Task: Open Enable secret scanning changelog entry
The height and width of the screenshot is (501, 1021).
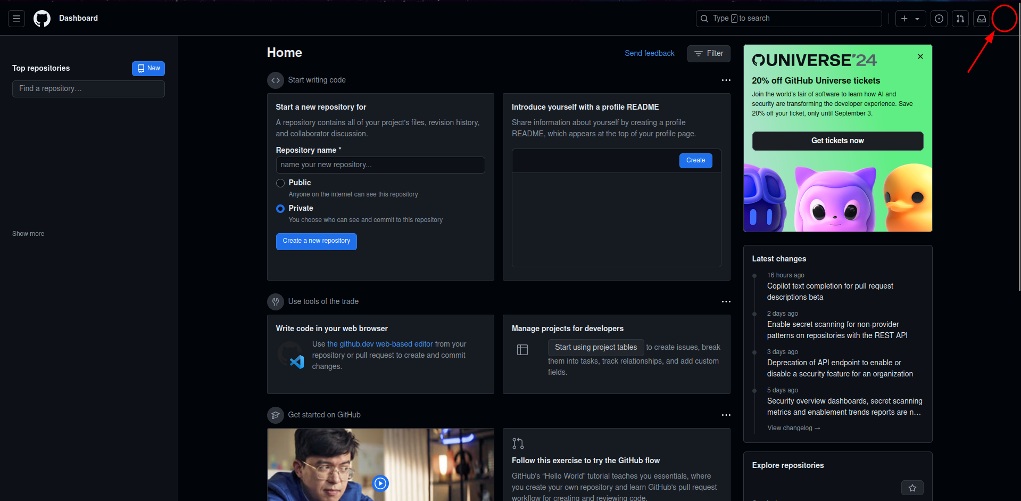Action: coord(837,330)
